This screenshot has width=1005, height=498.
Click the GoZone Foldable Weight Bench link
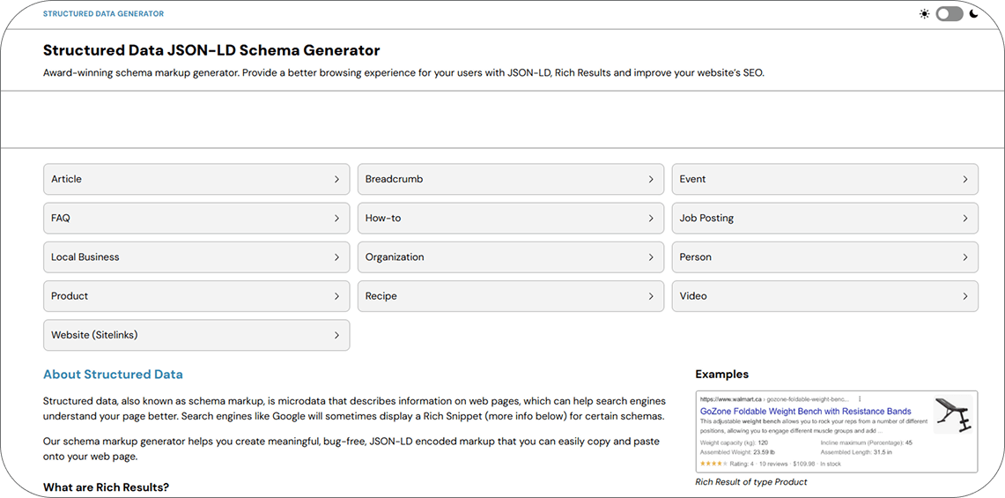805,411
